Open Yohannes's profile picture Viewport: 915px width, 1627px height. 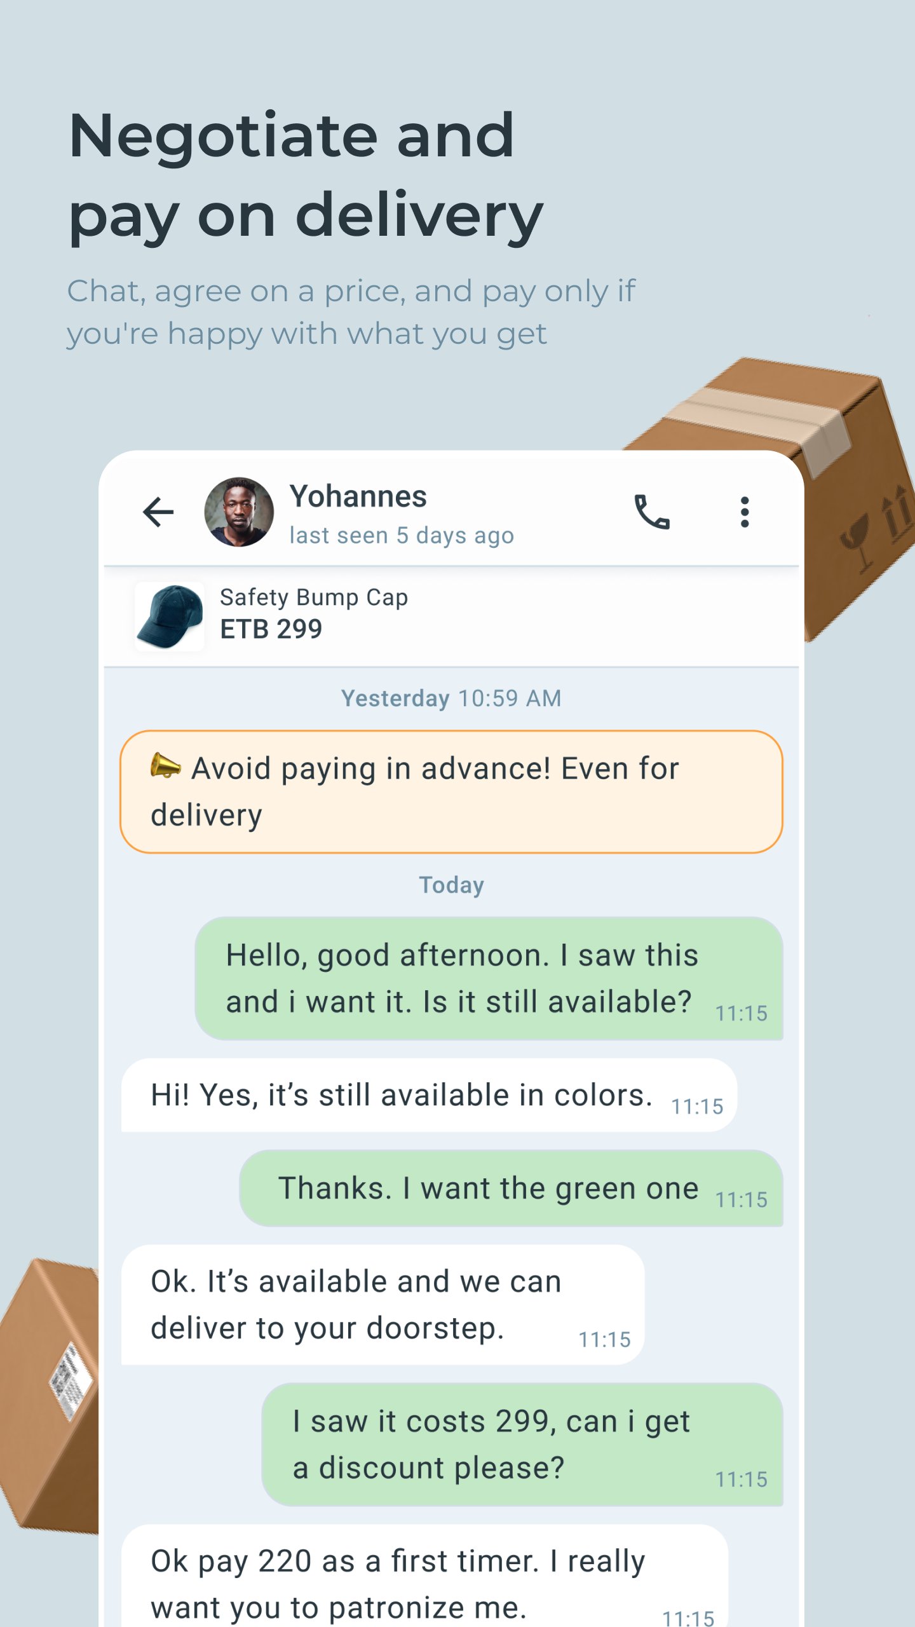(x=239, y=512)
